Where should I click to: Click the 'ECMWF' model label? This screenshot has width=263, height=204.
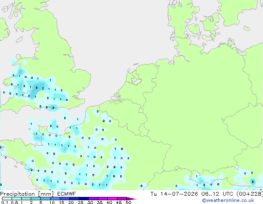(67, 194)
